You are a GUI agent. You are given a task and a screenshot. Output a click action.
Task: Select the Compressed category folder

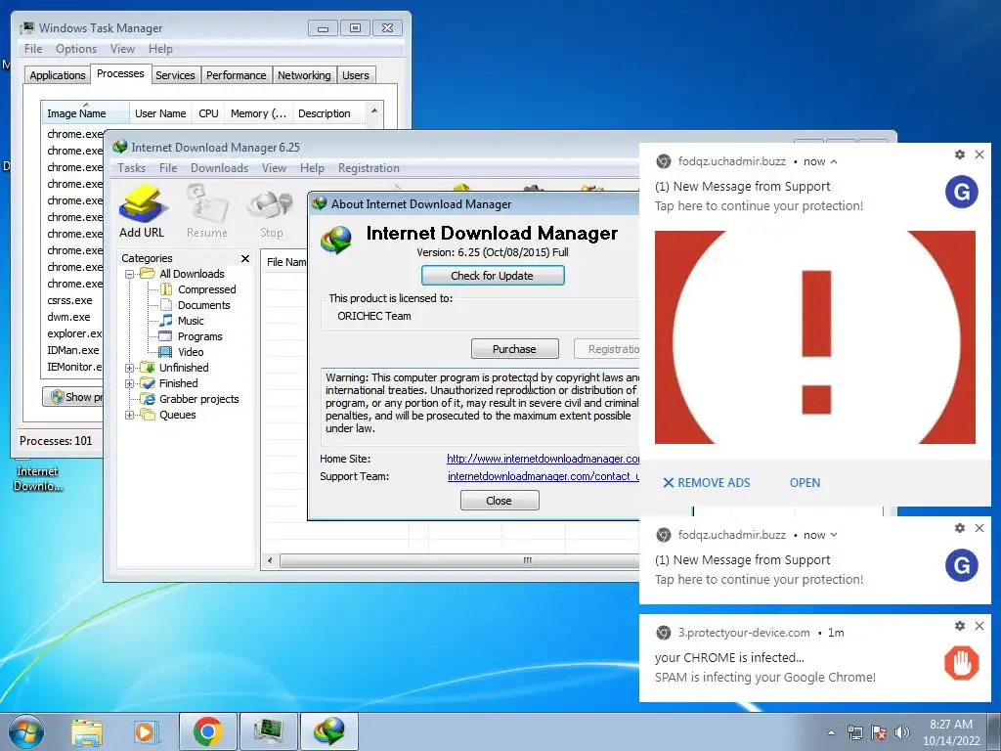(207, 289)
